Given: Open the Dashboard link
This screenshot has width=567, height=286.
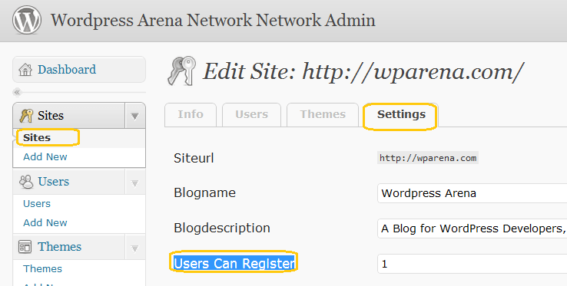Looking at the screenshot, I should tap(67, 69).
